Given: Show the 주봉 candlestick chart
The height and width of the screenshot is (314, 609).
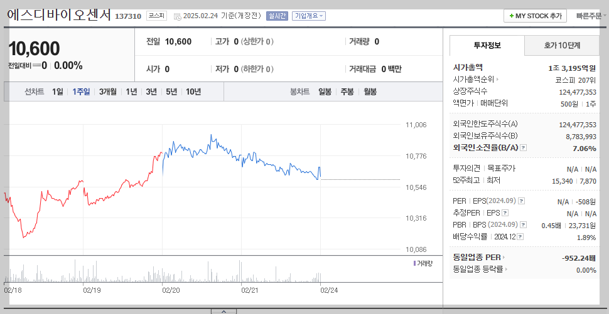Looking at the screenshot, I should [x=347, y=92].
